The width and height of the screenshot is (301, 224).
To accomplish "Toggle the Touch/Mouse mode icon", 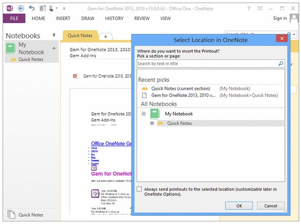I will coord(51,8).
